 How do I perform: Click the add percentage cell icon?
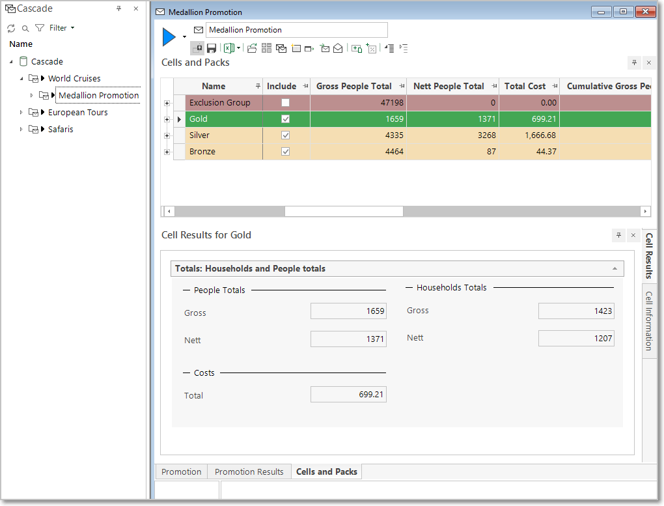[x=371, y=48]
